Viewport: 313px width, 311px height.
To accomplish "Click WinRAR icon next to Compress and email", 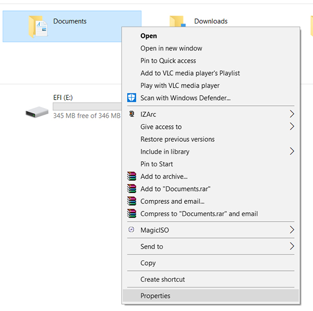I will point(131,201).
